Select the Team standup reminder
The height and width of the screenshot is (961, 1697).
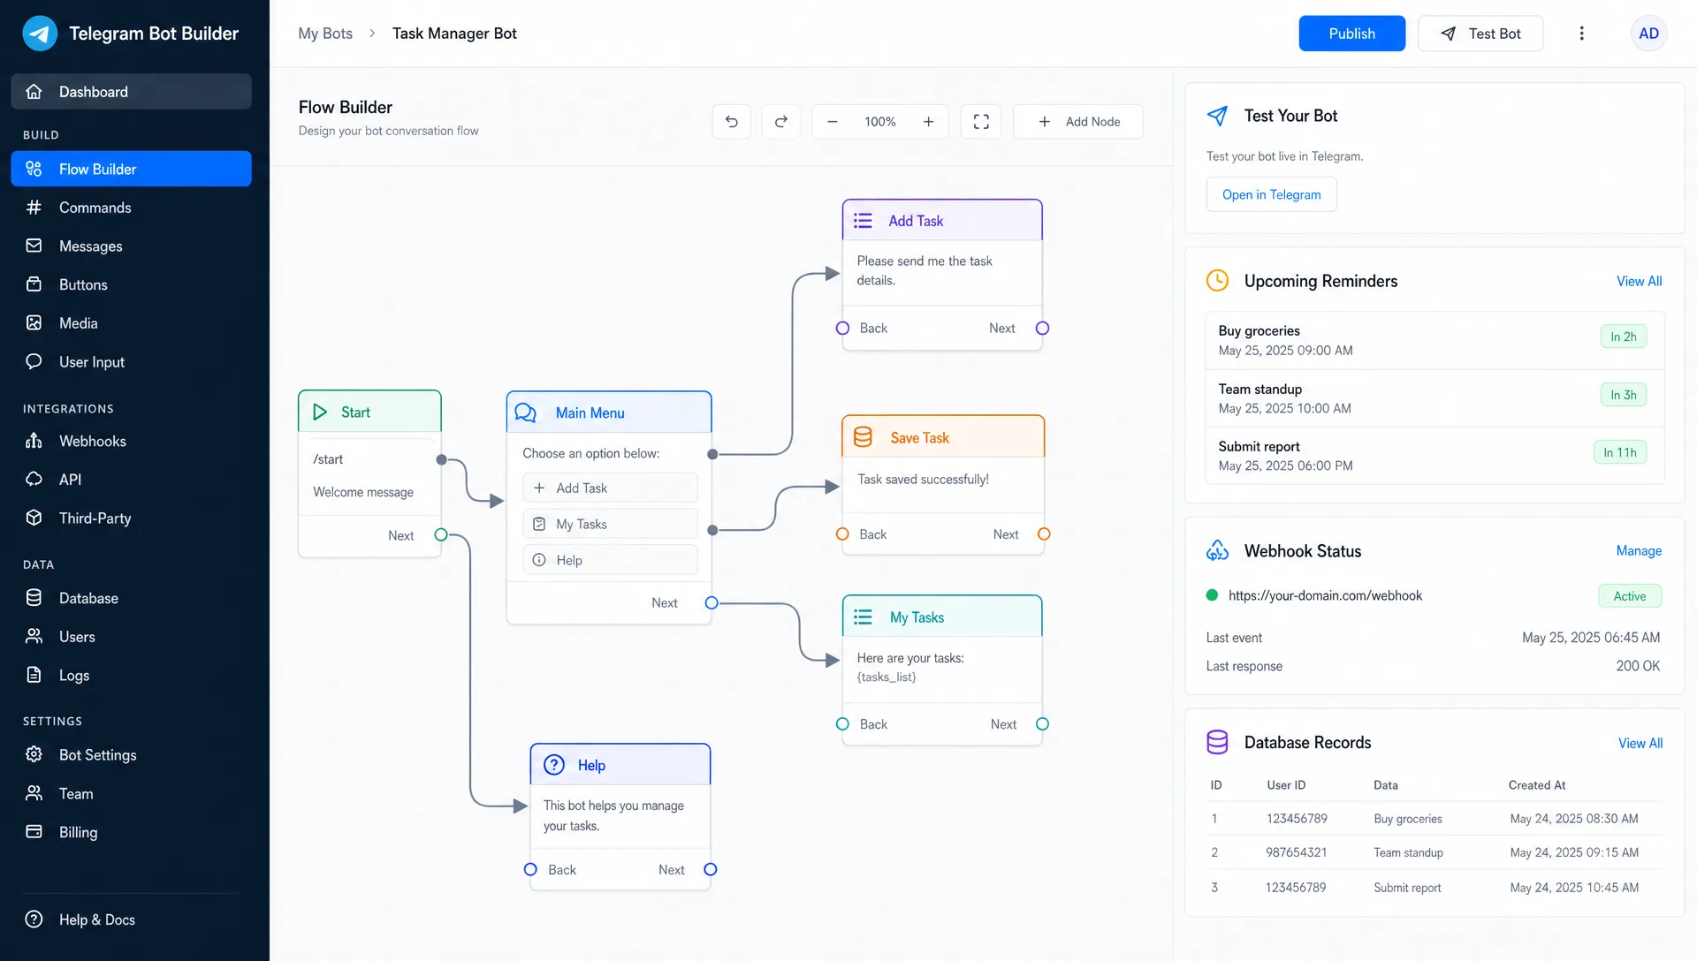(x=1434, y=398)
